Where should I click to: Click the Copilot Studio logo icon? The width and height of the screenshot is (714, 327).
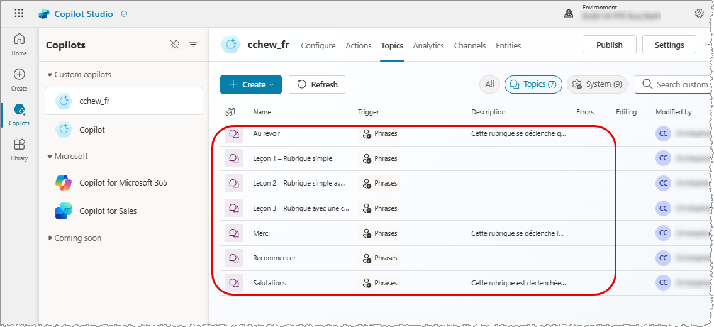pos(43,14)
